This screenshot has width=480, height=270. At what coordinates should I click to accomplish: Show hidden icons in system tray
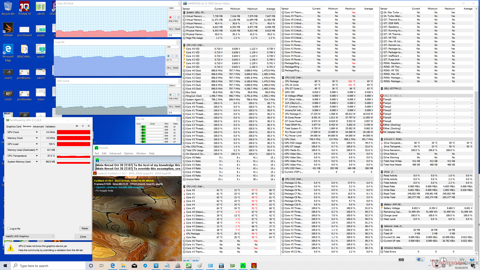click(430, 266)
